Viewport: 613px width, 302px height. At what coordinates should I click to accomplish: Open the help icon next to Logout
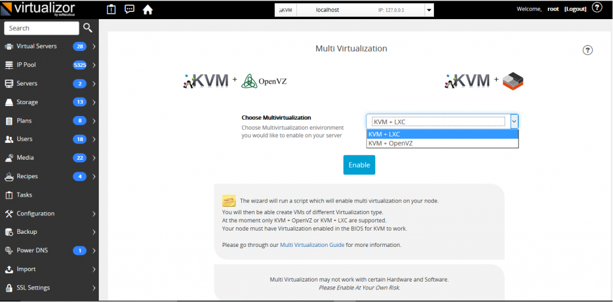(x=597, y=7)
